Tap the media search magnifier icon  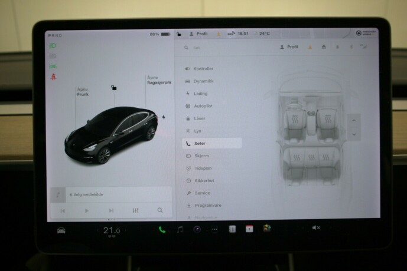[x=159, y=210]
